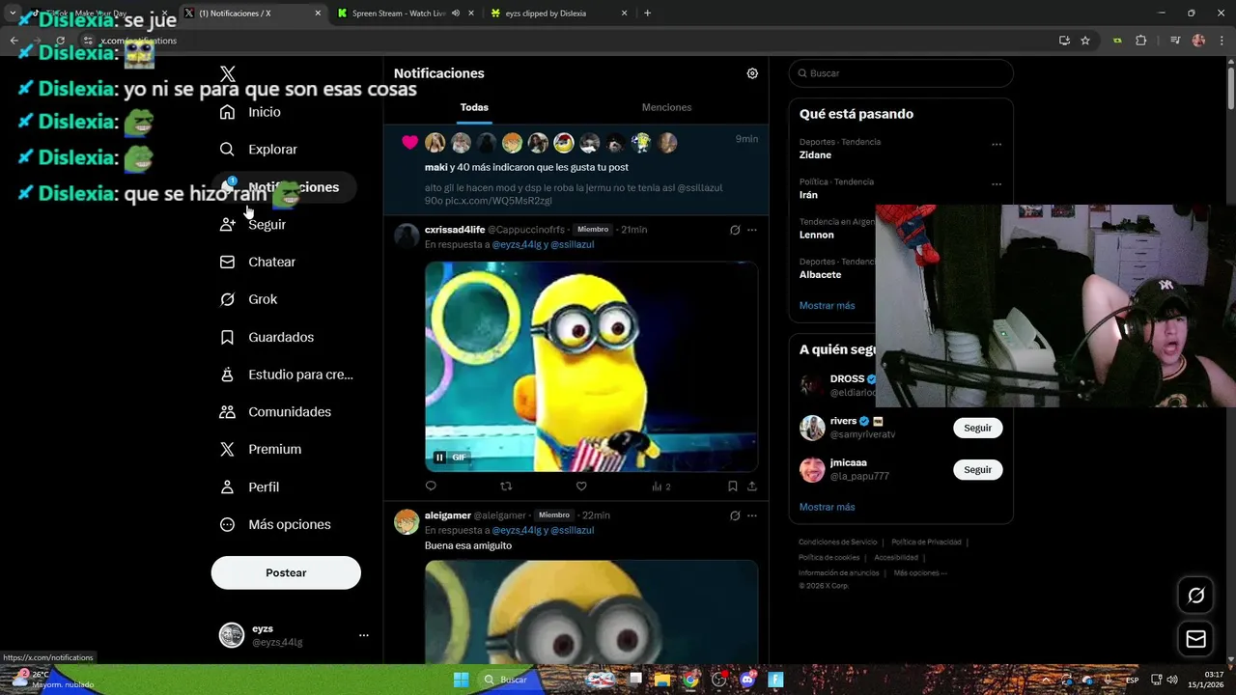
Task: Open notification settings gear icon
Action: pyautogui.click(x=752, y=73)
